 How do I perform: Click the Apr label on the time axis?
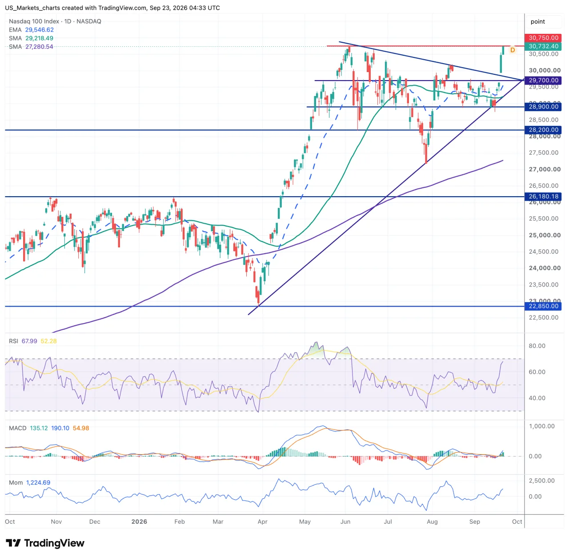coord(263,522)
